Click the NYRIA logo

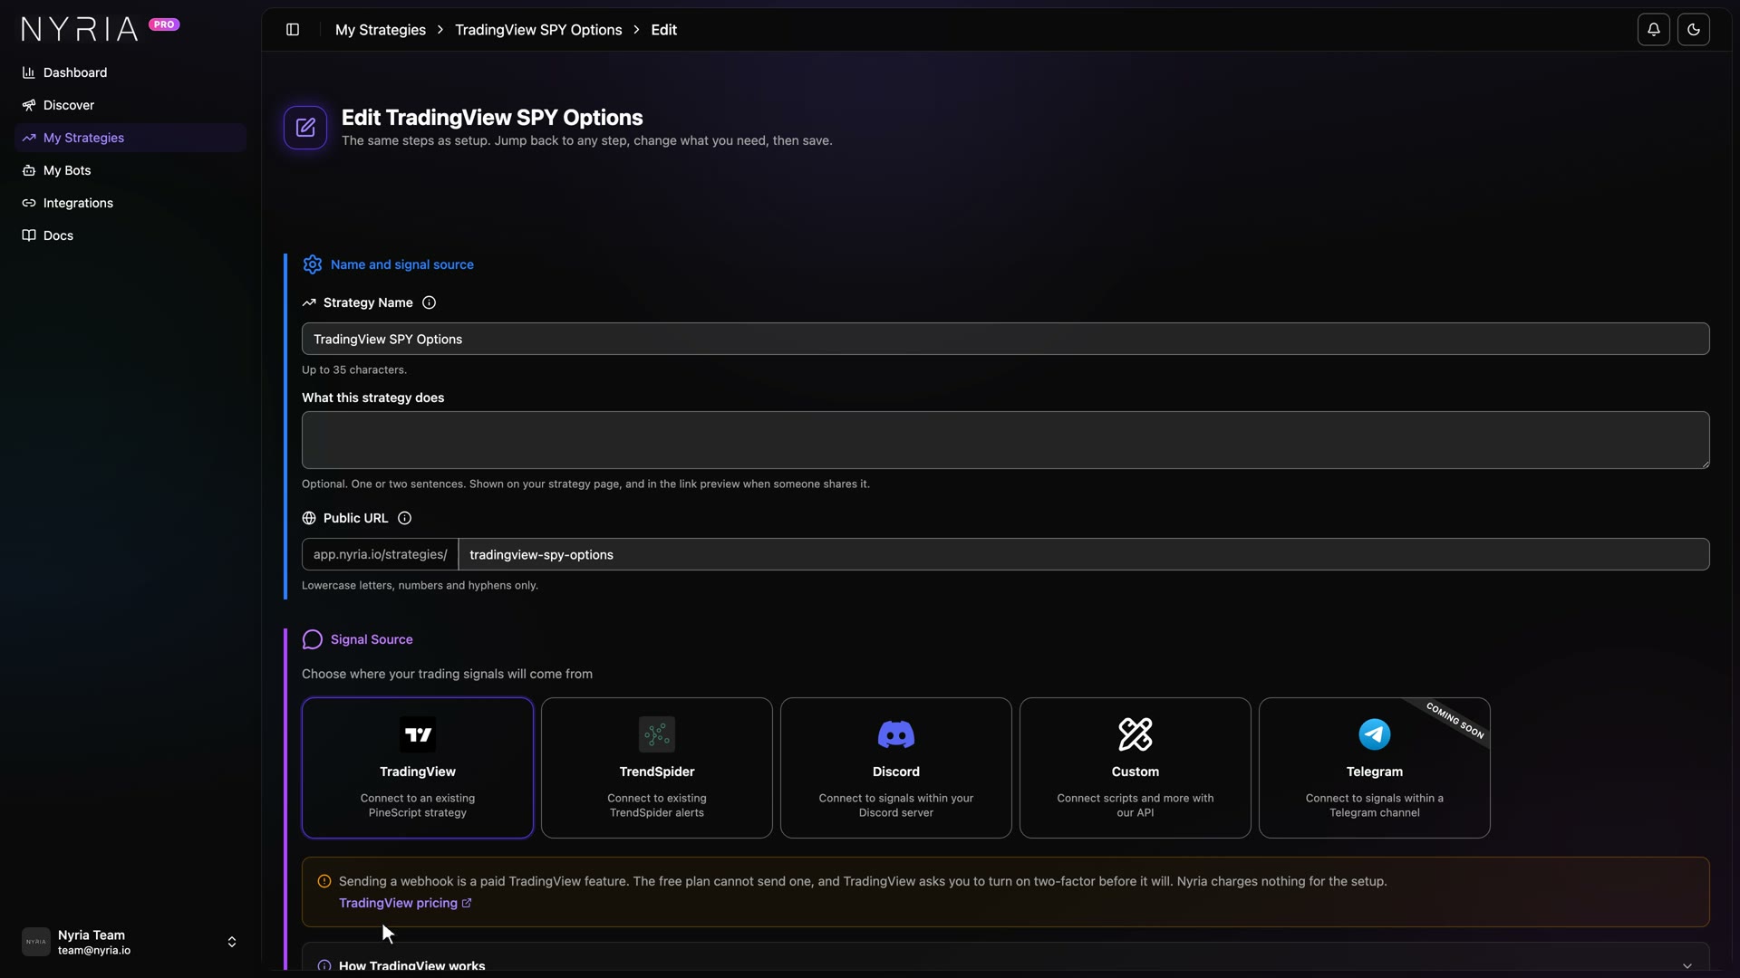tap(80, 29)
